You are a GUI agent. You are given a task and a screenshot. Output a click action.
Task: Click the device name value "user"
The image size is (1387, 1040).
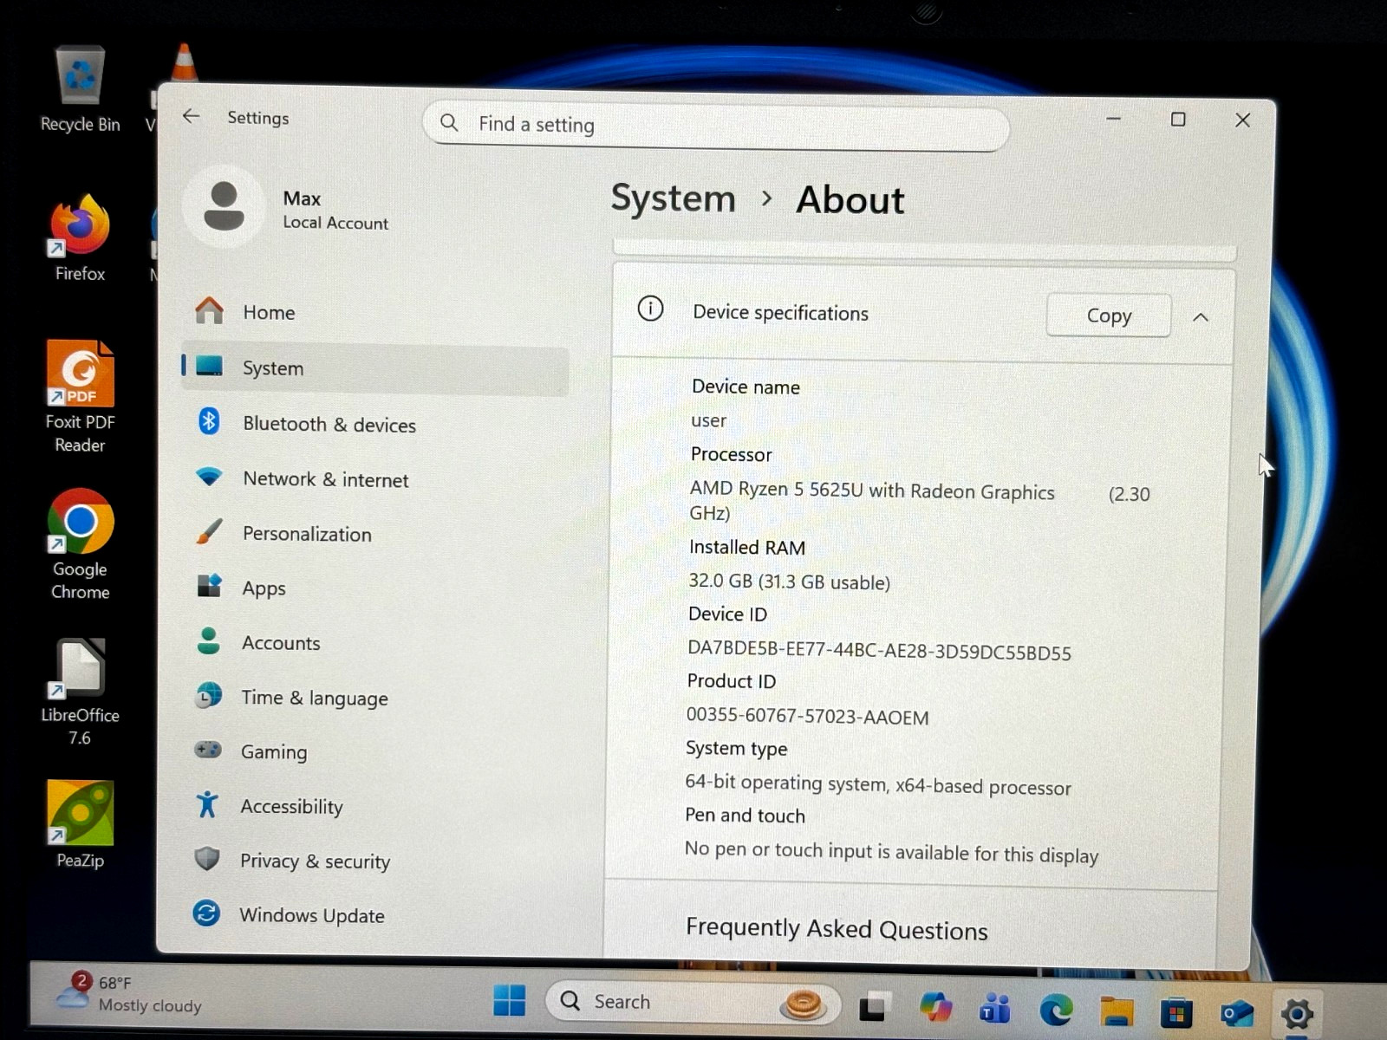[x=708, y=420]
